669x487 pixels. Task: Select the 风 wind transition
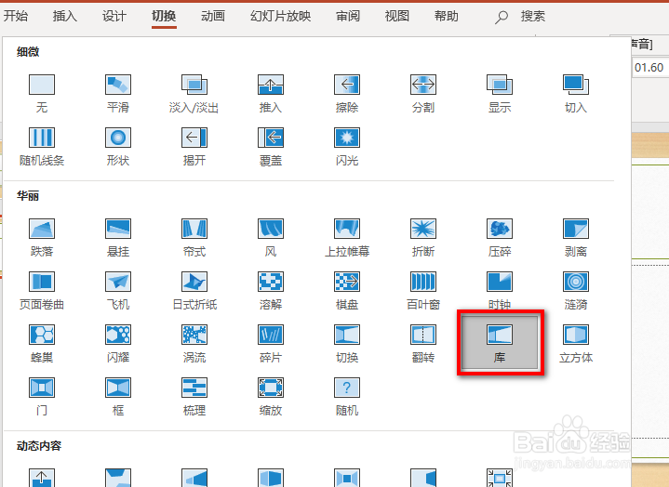pyautogui.click(x=271, y=238)
